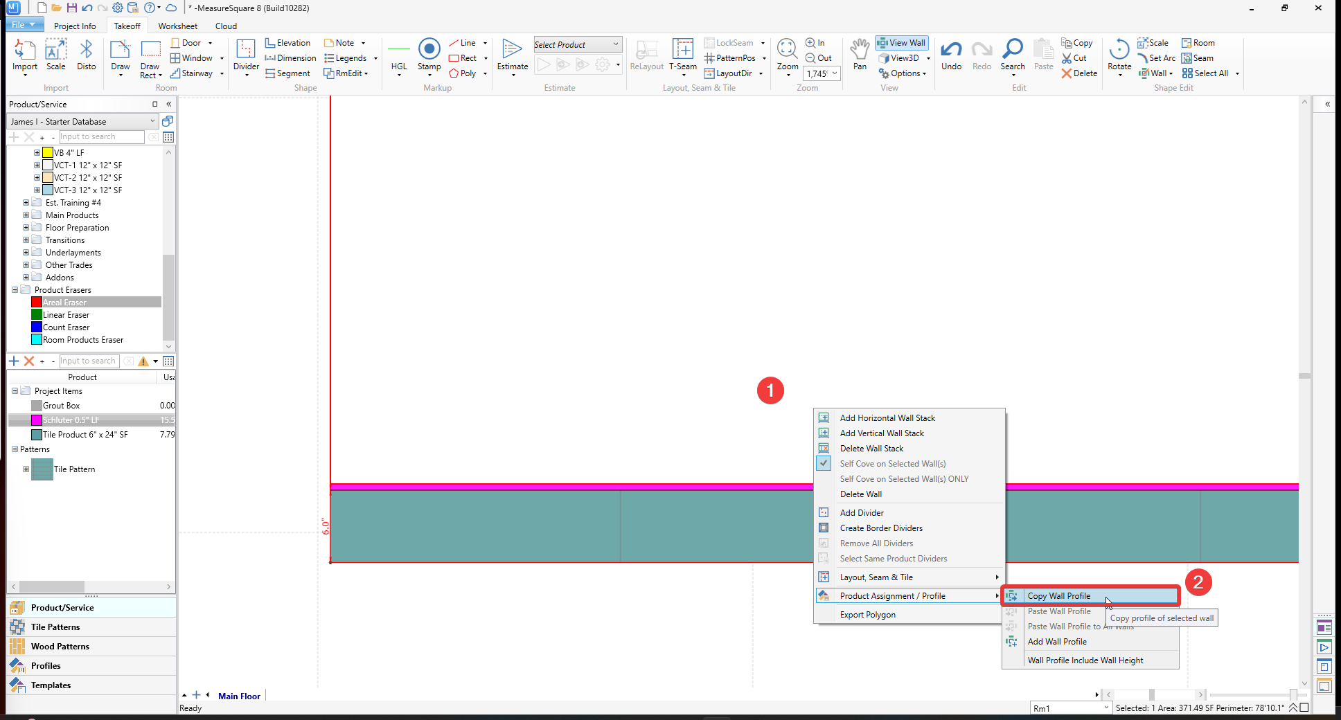Open the Cloud ribbon tab
This screenshot has height=720, width=1341.
pyautogui.click(x=226, y=26)
